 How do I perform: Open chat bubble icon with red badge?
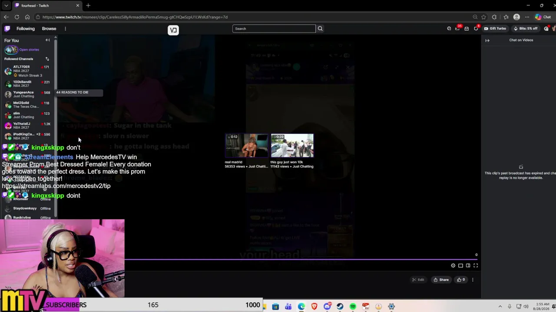(476, 29)
